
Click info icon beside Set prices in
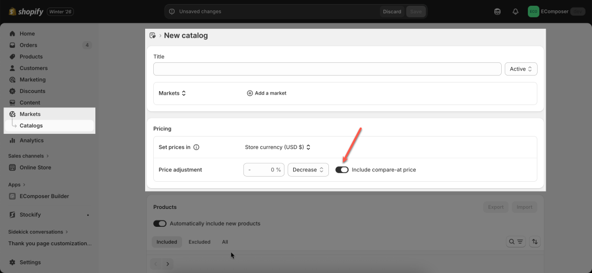196,147
